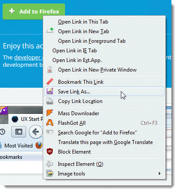
Task: Click the new tab icon beside Open Link in New Tab
Action: click(x=50, y=31)
